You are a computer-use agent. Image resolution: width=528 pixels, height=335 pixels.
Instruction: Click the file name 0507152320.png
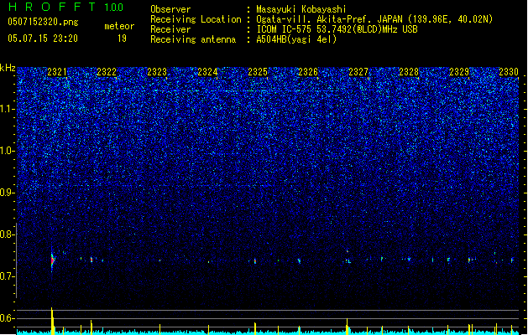click(x=43, y=22)
